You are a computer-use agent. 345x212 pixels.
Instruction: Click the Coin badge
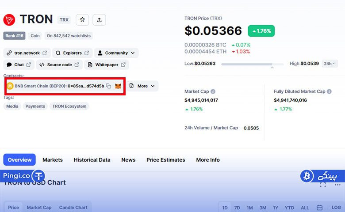35,36
